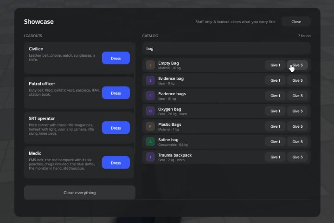
Task: Click the Showcase panel title
Action: (x=39, y=22)
